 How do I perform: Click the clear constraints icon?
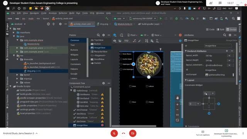[x=134, y=41]
